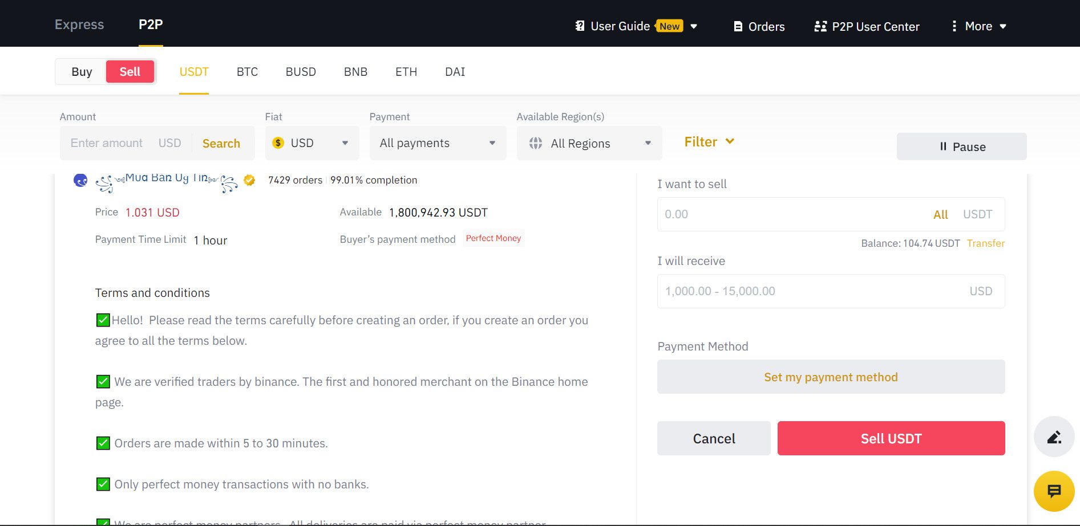
Task: Open the All payments dropdown
Action: (x=438, y=143)
